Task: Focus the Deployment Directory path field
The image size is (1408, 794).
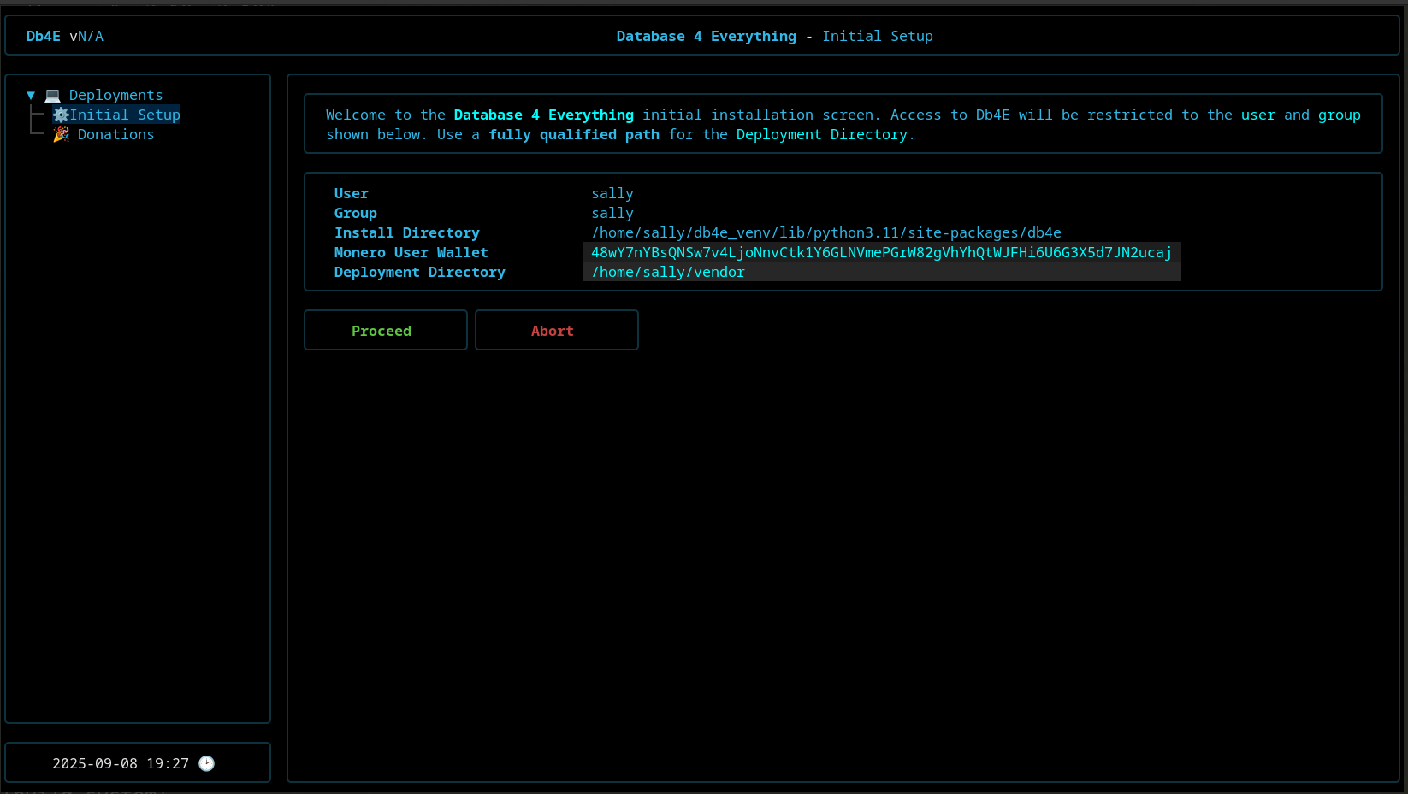Action: (x=881, y=273)
